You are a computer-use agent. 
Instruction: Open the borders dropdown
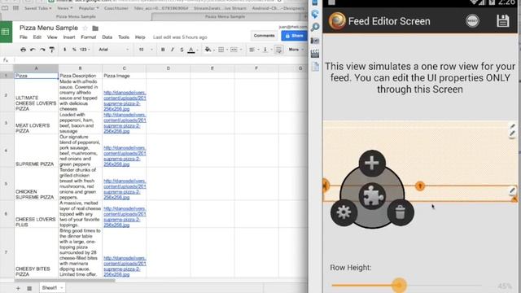[222, 50]
